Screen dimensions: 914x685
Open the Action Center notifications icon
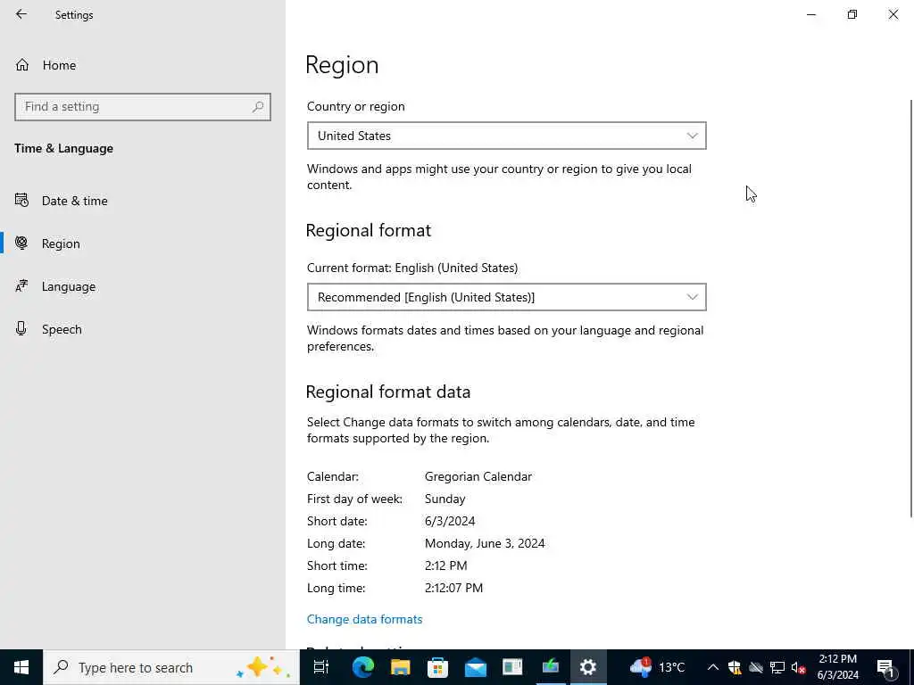(886, 667)
